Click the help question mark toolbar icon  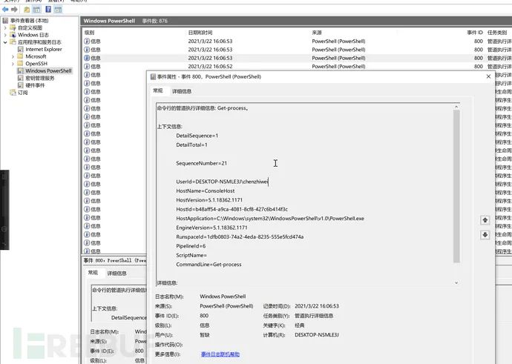48,9
